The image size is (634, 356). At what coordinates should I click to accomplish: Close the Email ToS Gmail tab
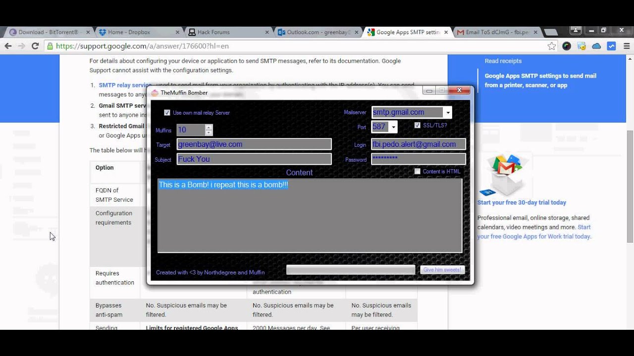pyautogui.click(x=535, y=32)
